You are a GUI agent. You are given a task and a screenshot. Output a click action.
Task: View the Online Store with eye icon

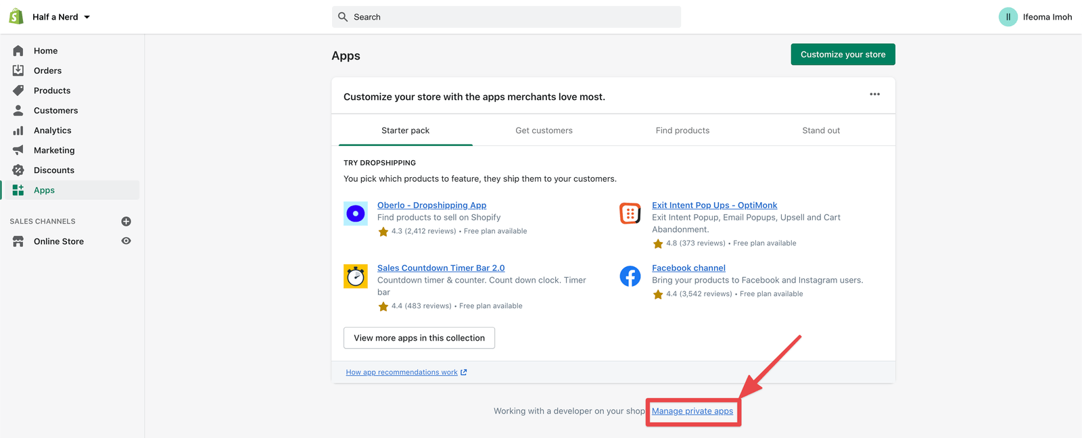point(126,241)
